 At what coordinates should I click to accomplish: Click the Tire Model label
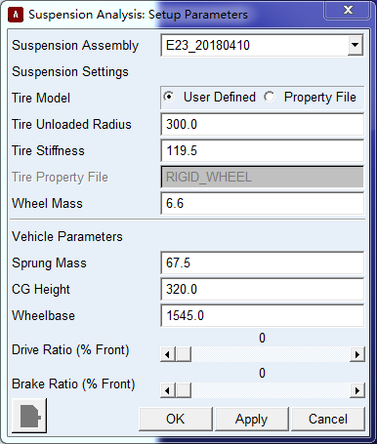coord(41,98)
